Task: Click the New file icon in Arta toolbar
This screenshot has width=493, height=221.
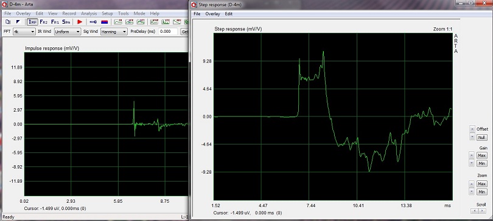Action: (x=8, y=22)
